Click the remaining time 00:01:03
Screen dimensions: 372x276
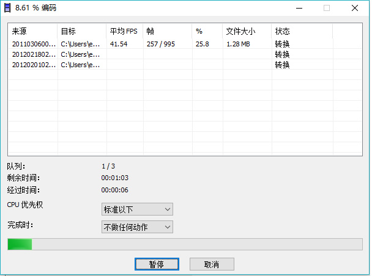tap(115, 178)
